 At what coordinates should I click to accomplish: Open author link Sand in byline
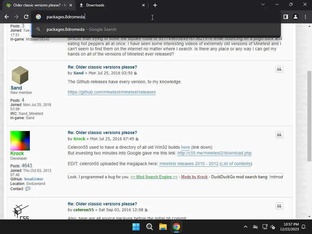(x=78, y=73)
